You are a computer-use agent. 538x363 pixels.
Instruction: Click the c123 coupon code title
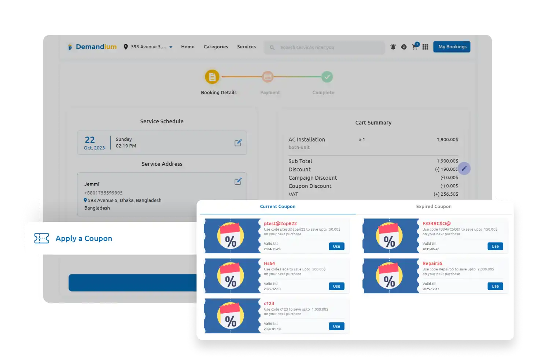coord(269,304)
